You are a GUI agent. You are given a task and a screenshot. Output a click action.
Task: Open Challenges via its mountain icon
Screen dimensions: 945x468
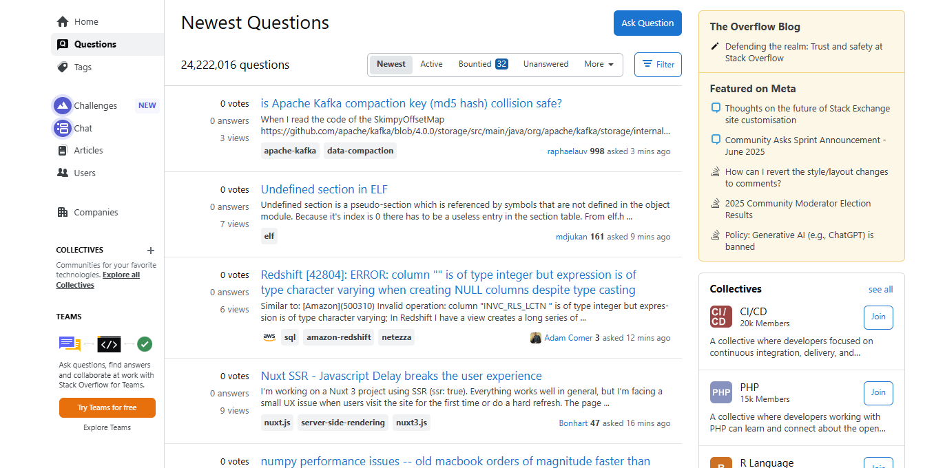[x=63, y=105]
